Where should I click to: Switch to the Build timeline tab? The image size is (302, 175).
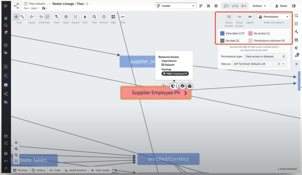tap(76, 170)
